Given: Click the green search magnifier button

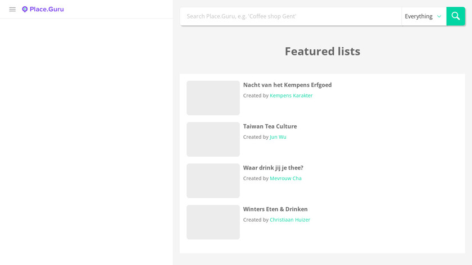Looking at the screenshot, I should [455, 16].
